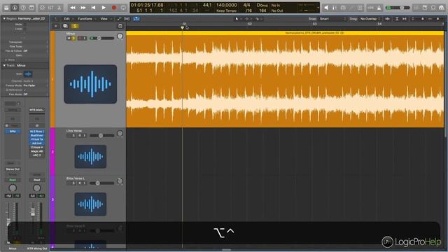Go to beginning of project
The width and height of the screenshot is (448, 252).
(93, 8)
